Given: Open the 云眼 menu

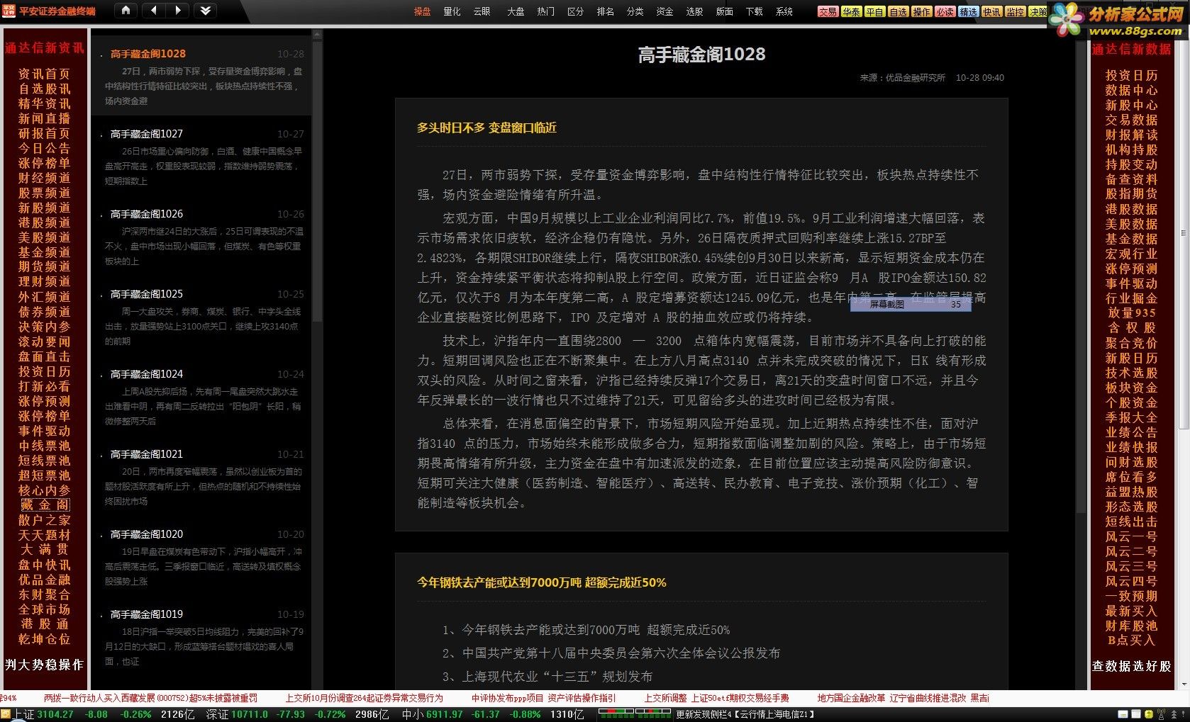Looking at the screenshot, I should [482, 11].
